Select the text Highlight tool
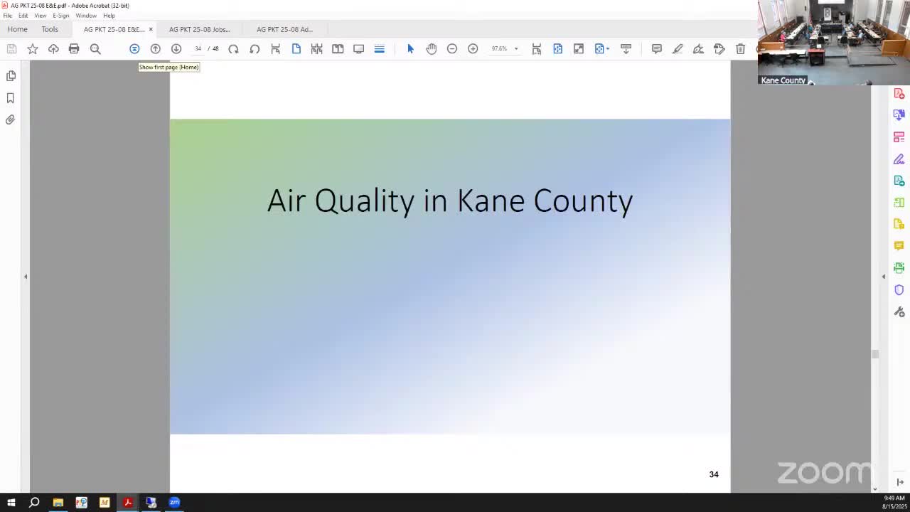This screenshot has width=910, height=512. 678,48
